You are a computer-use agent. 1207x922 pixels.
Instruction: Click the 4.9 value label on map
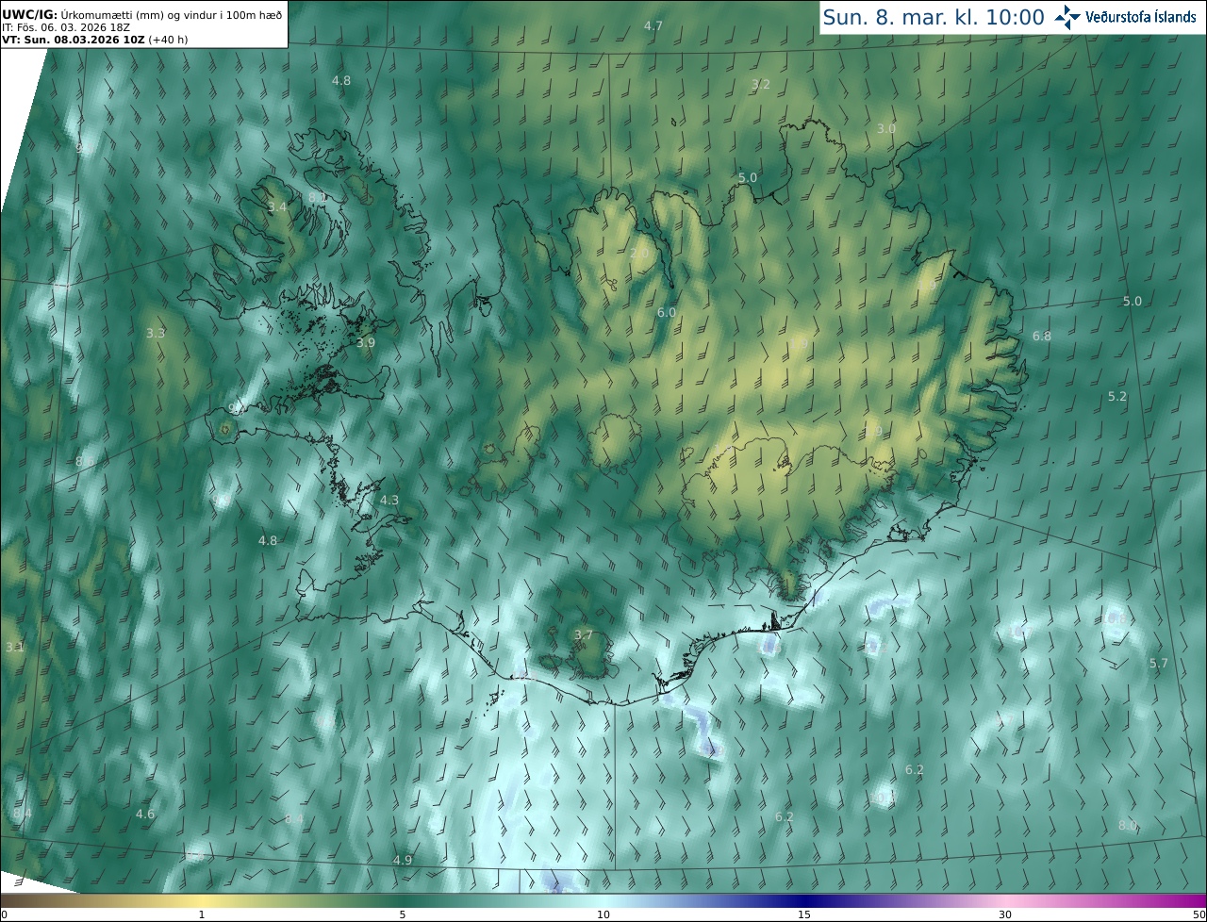pos(403,860)
